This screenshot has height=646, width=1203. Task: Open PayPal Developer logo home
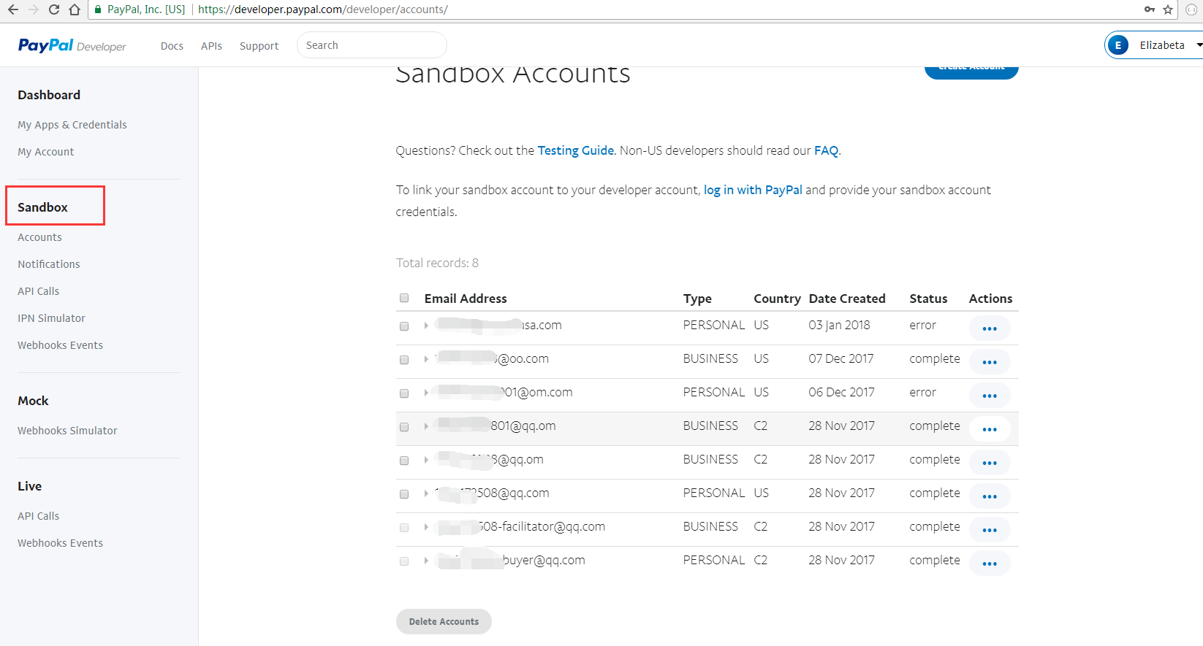72,45
